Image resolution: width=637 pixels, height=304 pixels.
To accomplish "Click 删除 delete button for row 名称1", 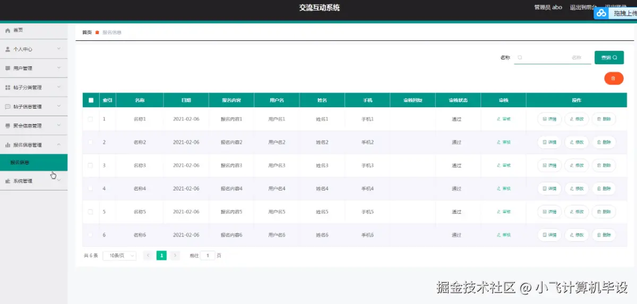I will [604, 119].
